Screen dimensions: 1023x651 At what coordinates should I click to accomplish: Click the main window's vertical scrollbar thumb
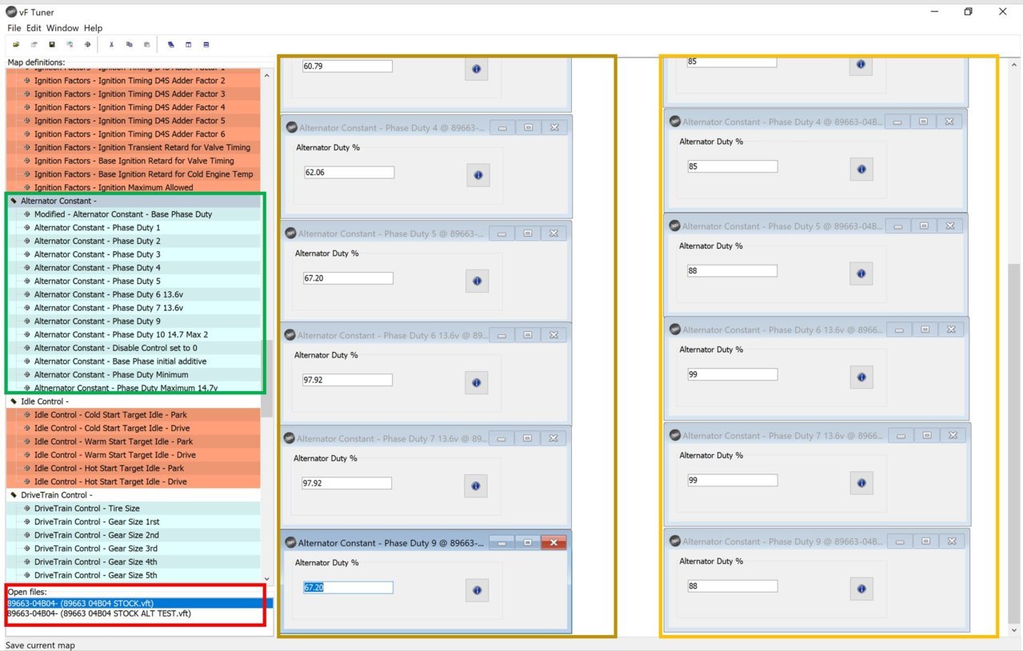[x=1014, y=444]
